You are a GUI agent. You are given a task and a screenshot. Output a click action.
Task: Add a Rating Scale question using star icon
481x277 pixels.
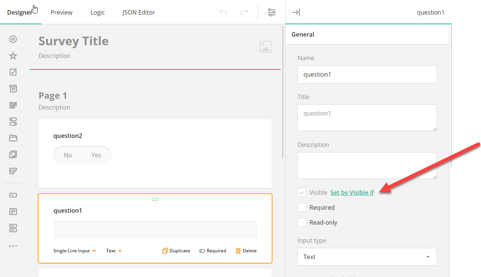pyautogui.click(x=13, y=55)
